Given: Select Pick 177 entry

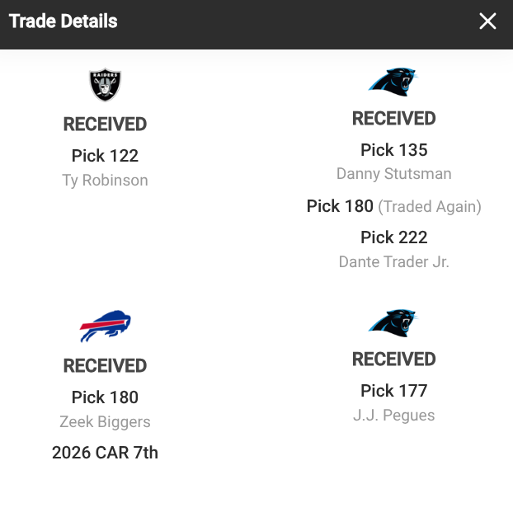Looking at the screenshot, I should pos(394,391).
